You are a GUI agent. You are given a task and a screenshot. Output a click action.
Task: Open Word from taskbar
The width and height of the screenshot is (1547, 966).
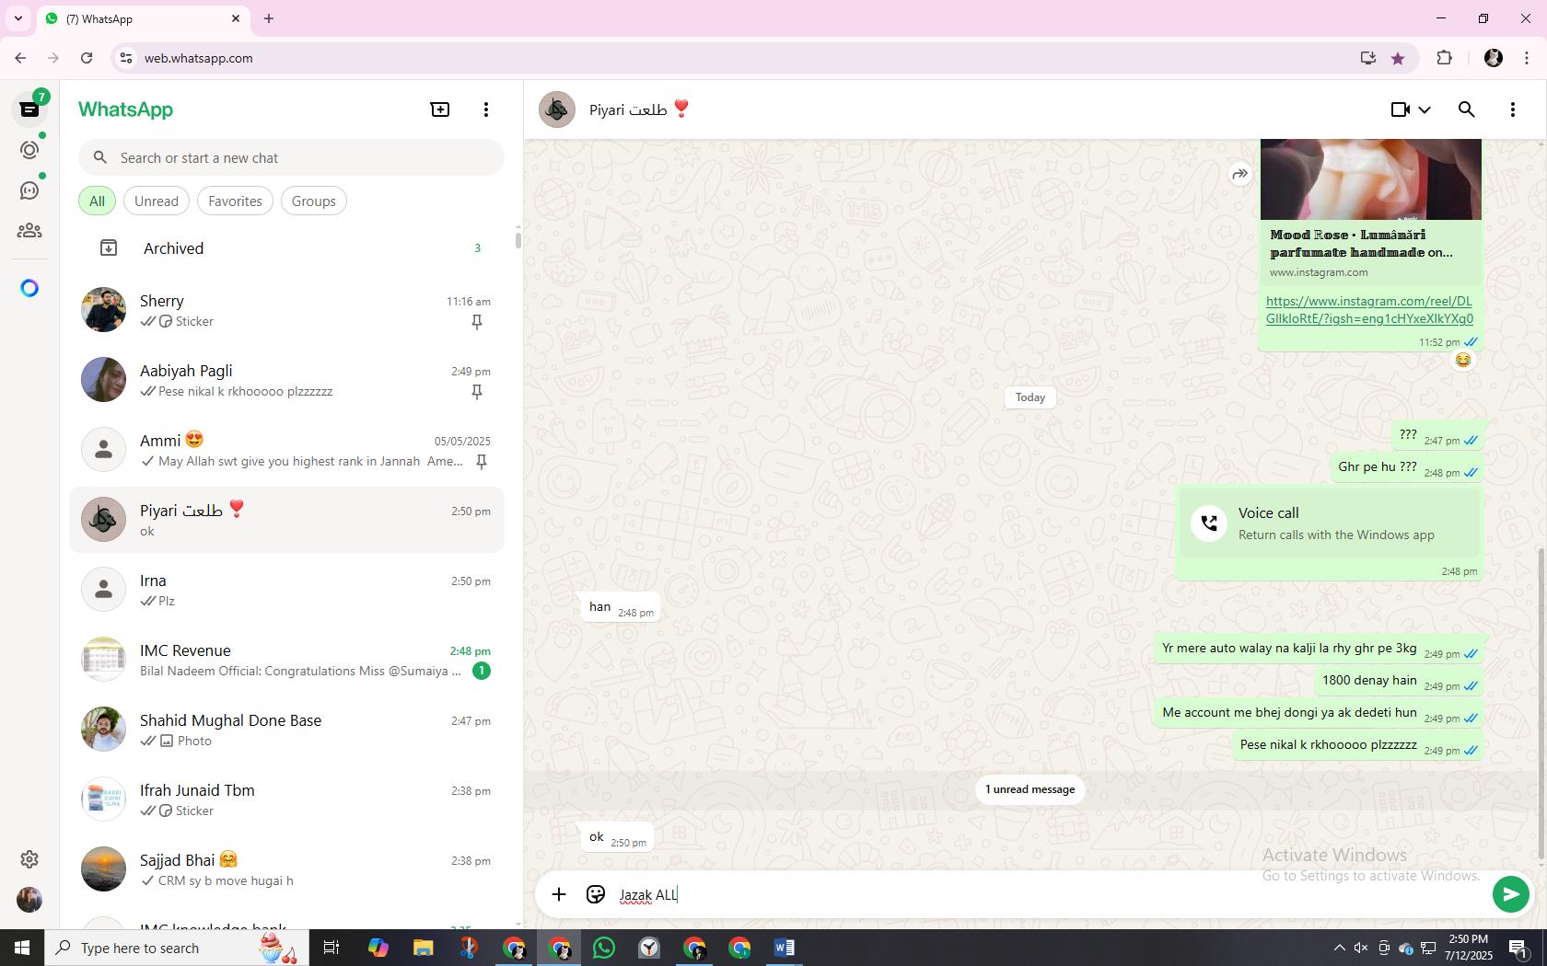point(785,948)
